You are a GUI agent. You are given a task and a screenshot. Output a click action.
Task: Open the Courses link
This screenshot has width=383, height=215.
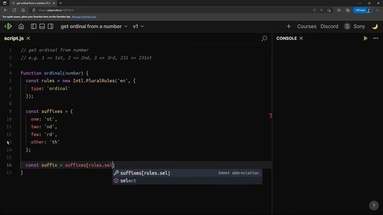tap(306, 26)
